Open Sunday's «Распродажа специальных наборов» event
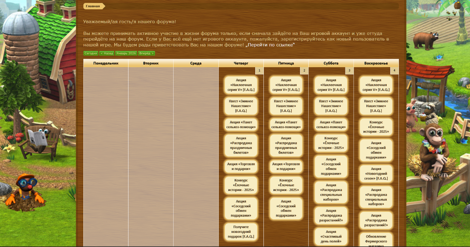 [x=376, y=197]
